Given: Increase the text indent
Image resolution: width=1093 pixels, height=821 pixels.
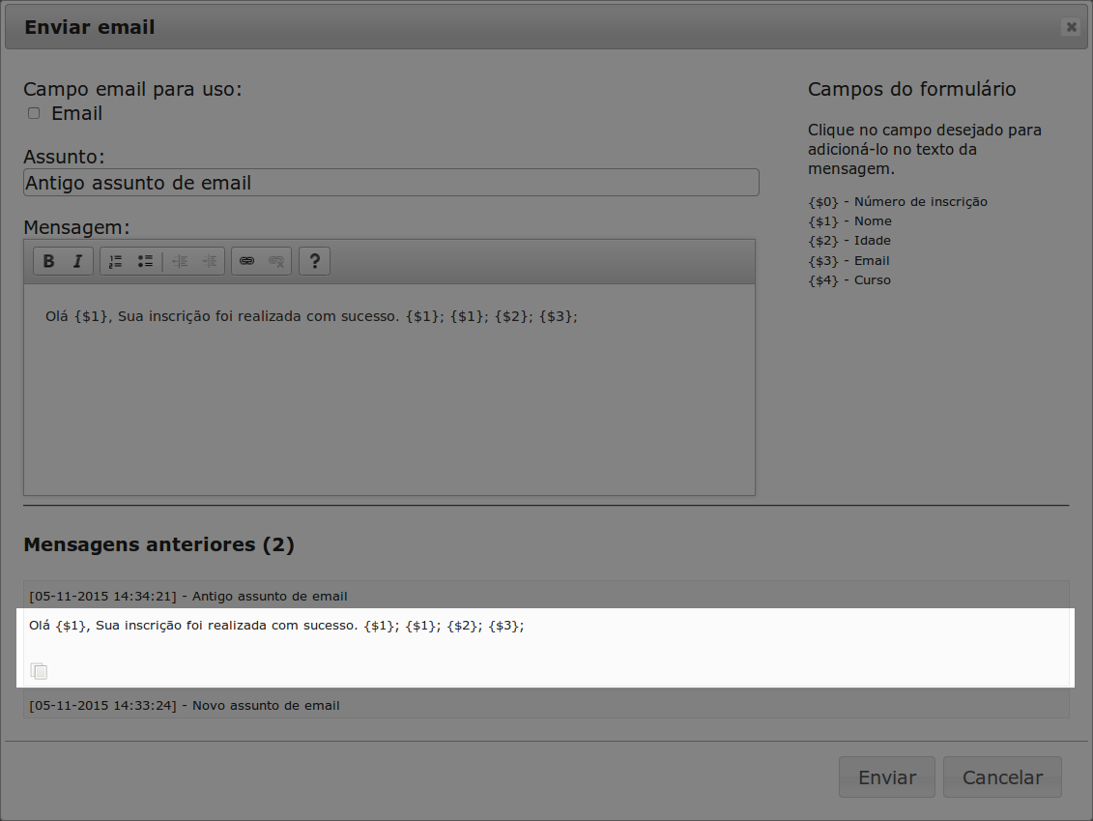Looking at the screenshot, I should coord(209,261).
